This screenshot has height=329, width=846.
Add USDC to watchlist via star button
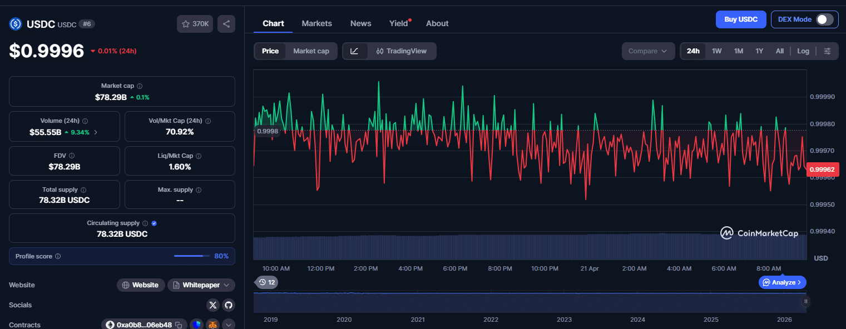(x=195, y=24)
